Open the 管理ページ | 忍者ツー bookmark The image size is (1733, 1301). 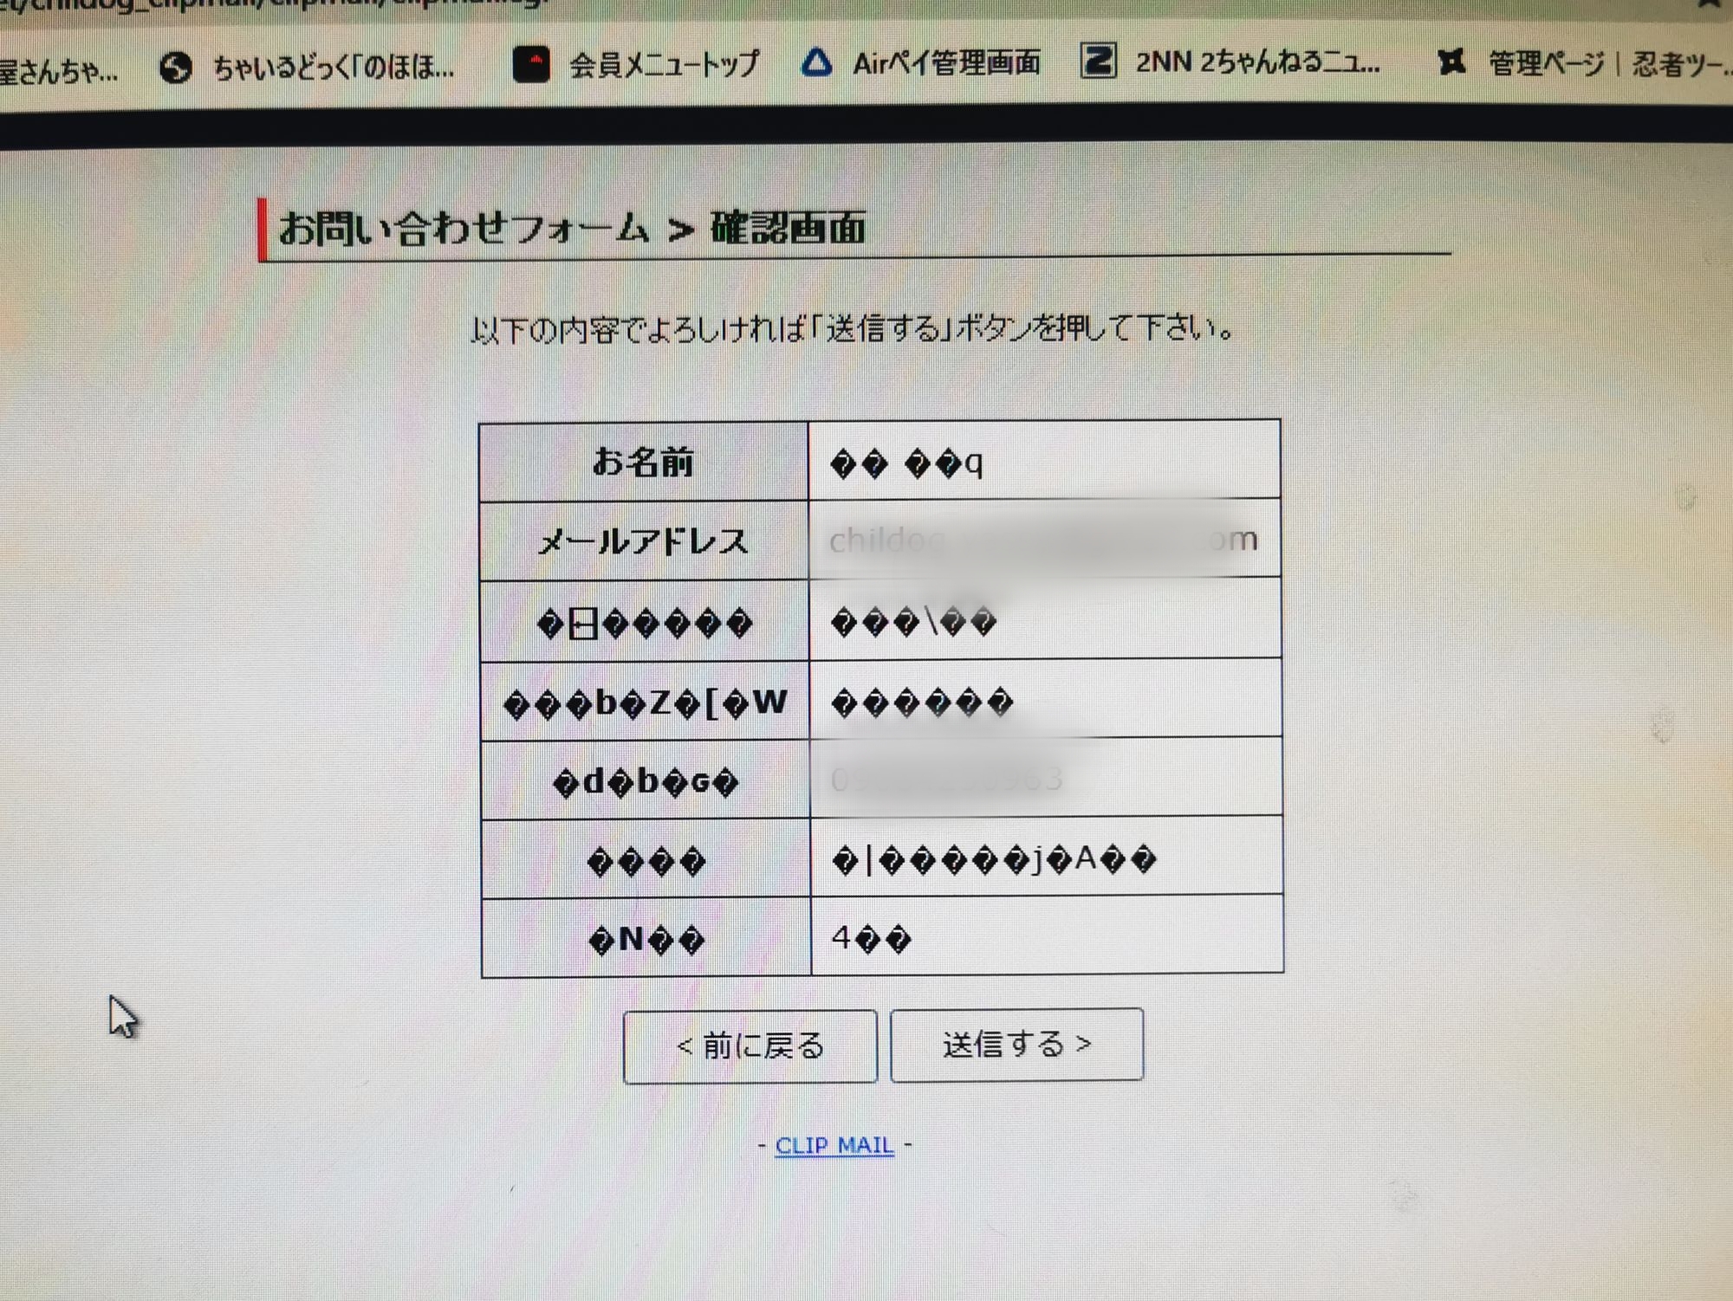pos(1605,63)
